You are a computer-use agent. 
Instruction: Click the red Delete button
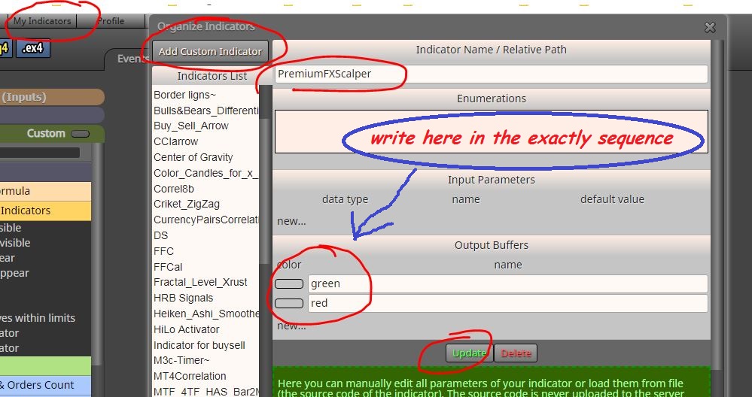(x=516, y=353)
